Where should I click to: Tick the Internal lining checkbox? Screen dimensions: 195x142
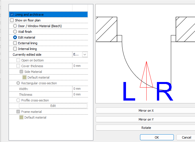coord(15,49)
